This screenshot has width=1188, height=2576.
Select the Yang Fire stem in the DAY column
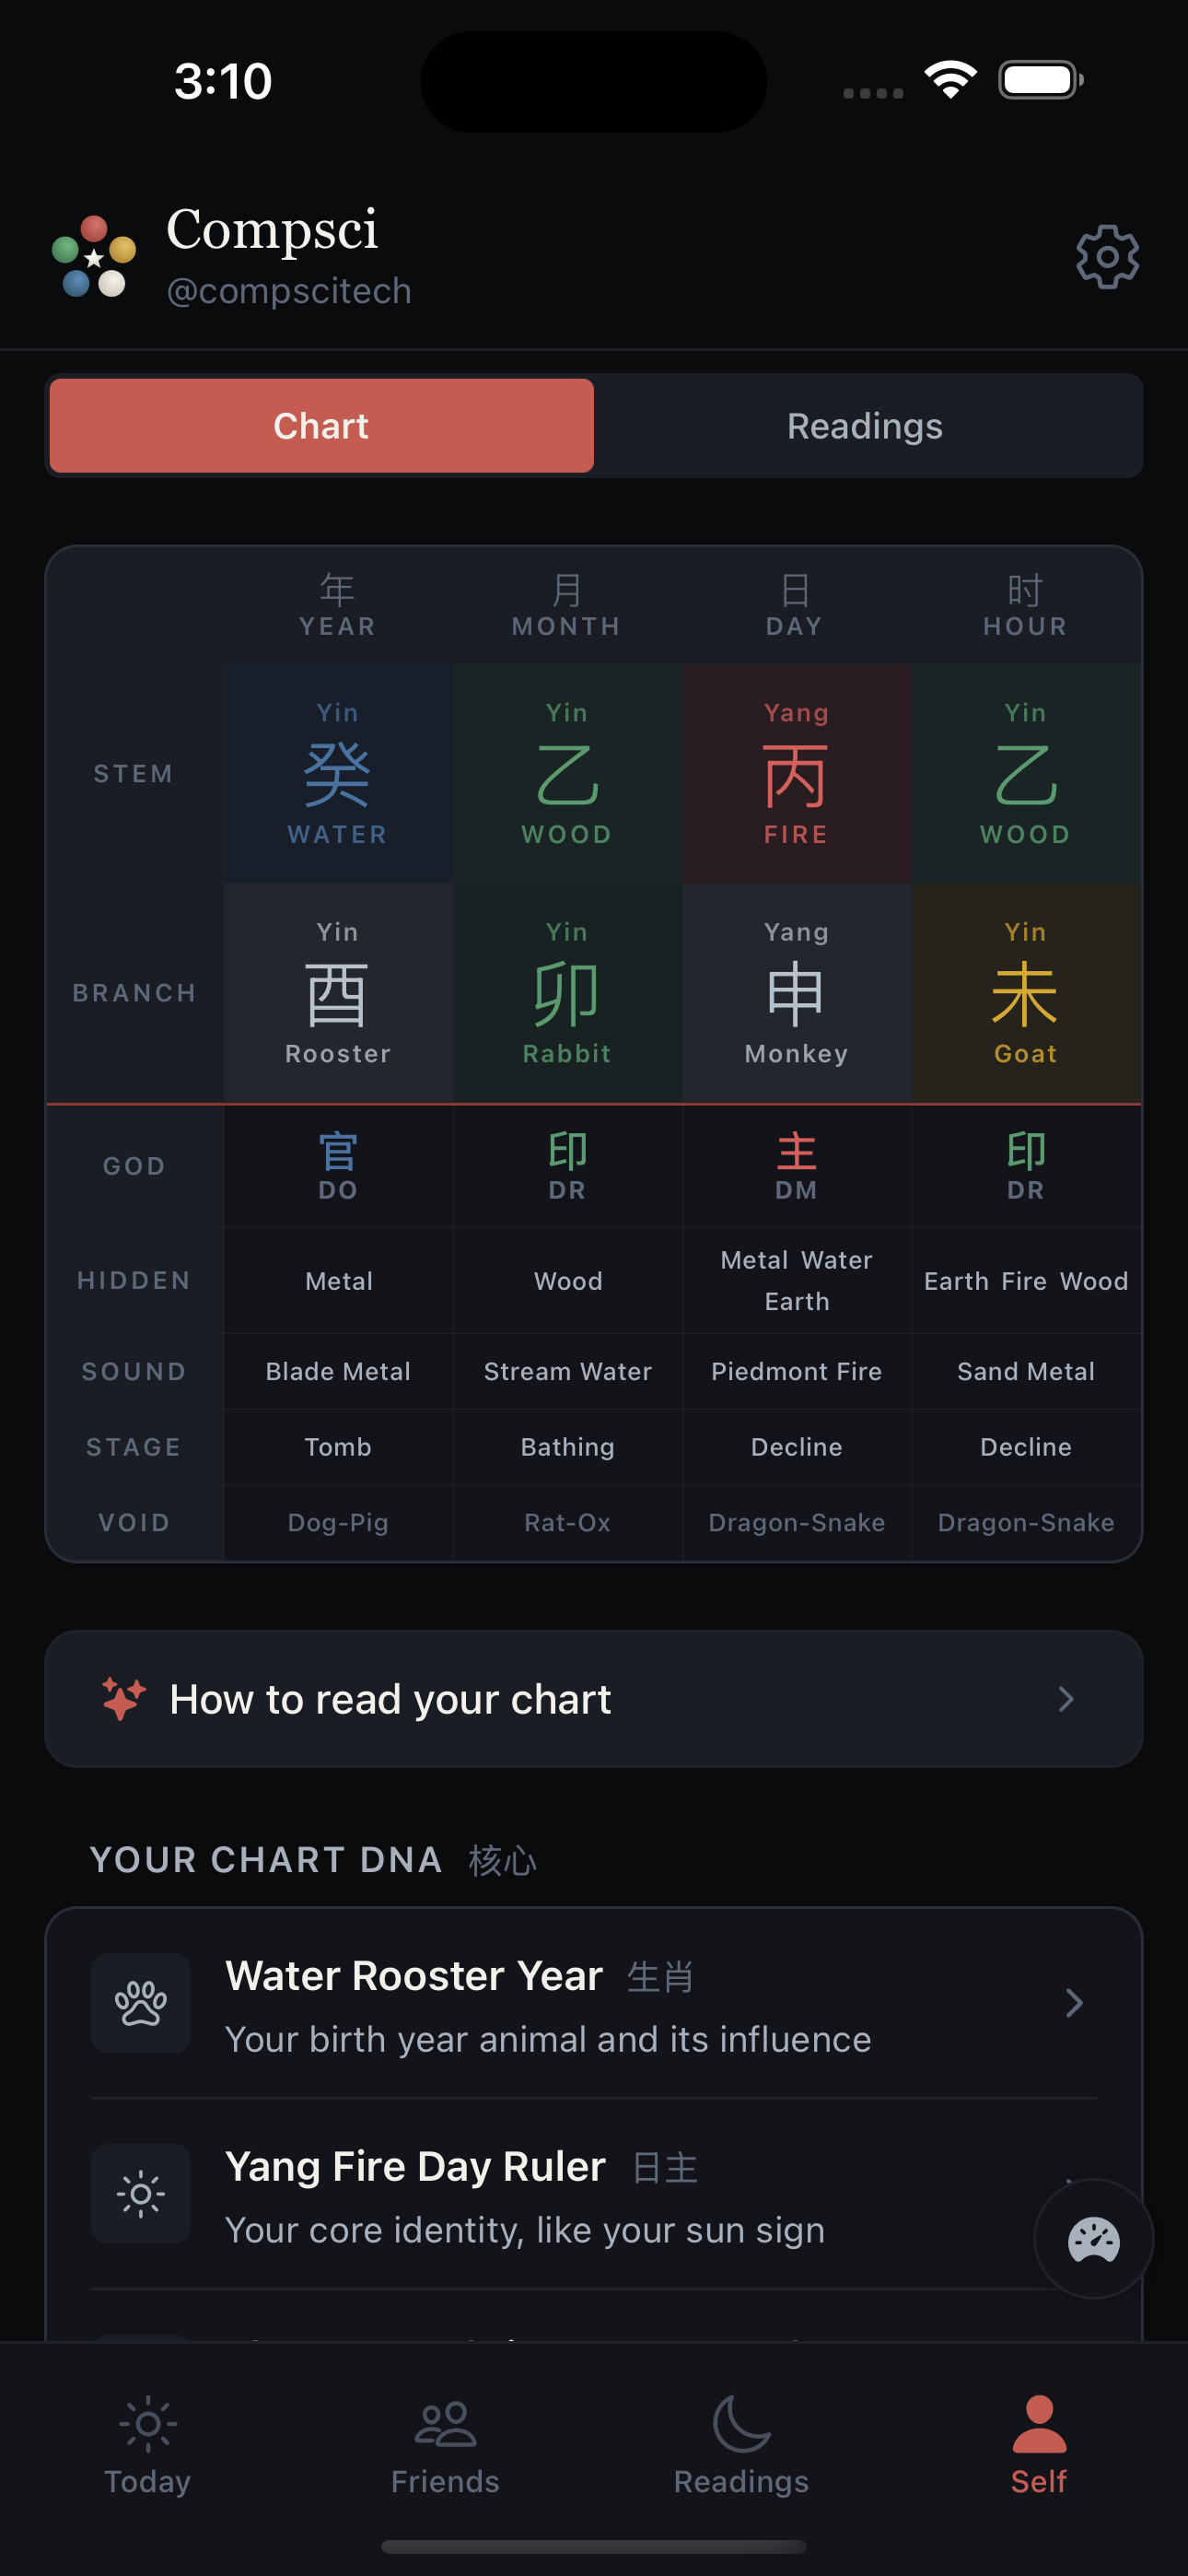click(796, 773)
